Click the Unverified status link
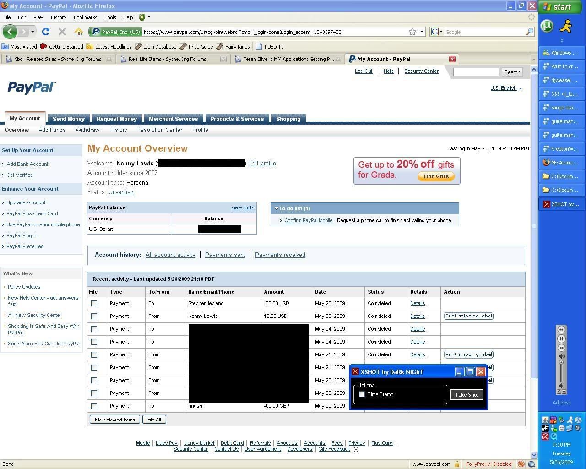The image size is (586, 469). 121,192
